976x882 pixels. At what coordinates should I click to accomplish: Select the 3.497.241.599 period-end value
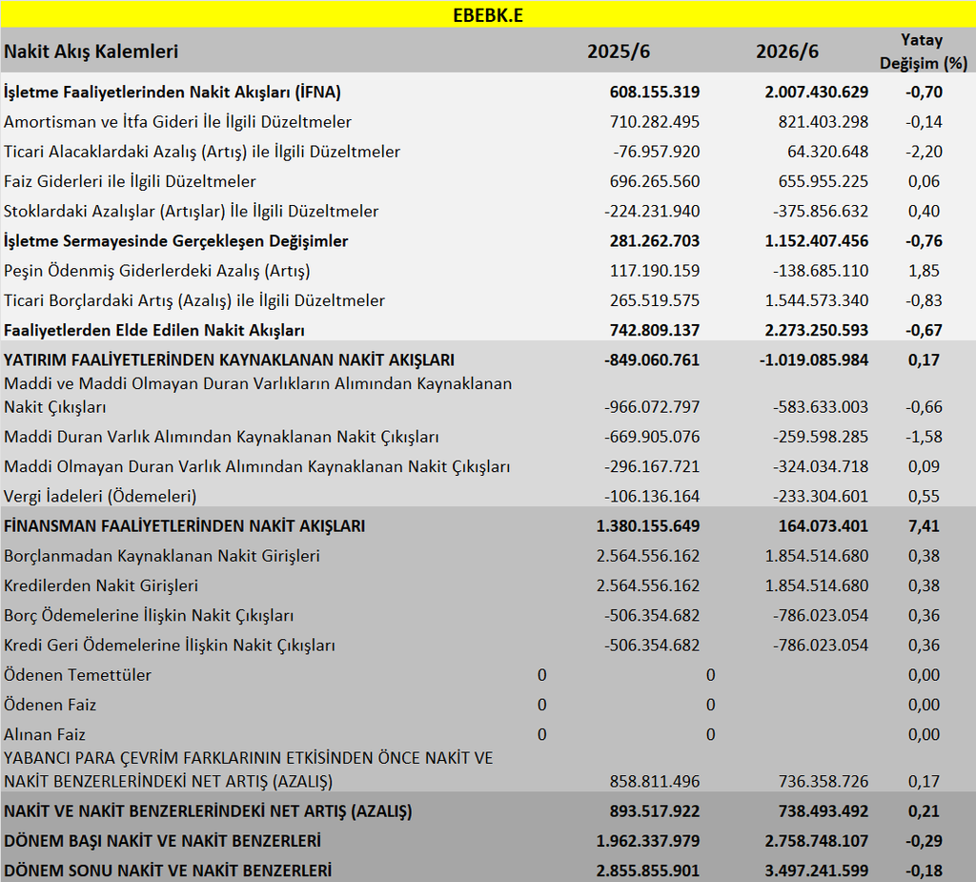pos(816,871)
